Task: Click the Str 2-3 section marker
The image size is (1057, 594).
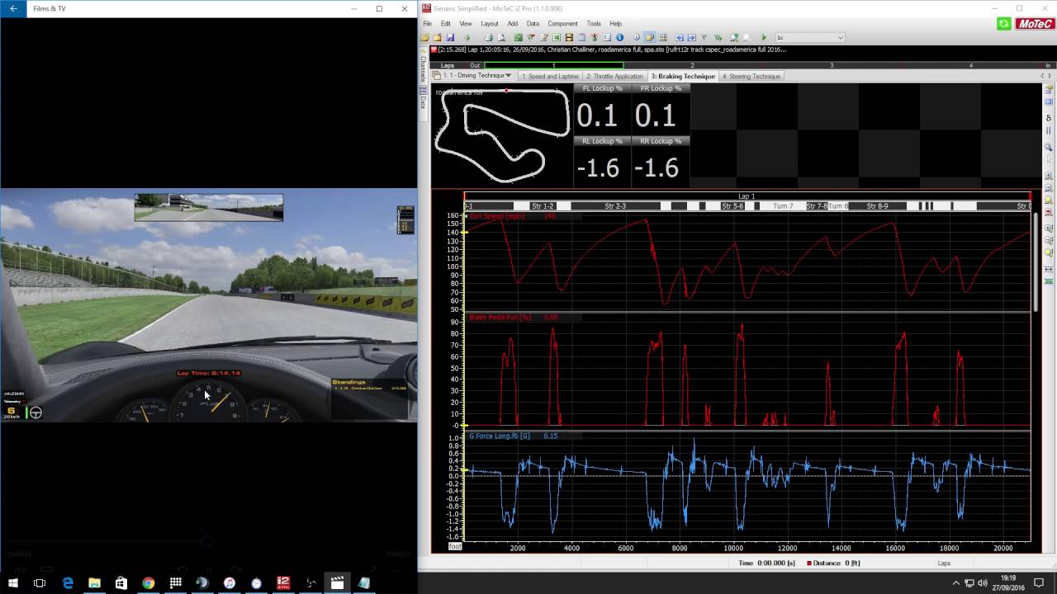Action: (615, 206)
